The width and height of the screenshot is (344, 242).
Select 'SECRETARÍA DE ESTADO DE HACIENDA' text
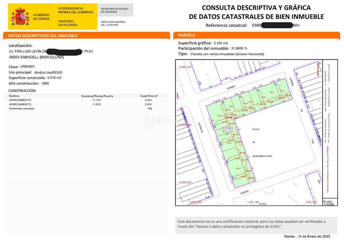point(114,10)
